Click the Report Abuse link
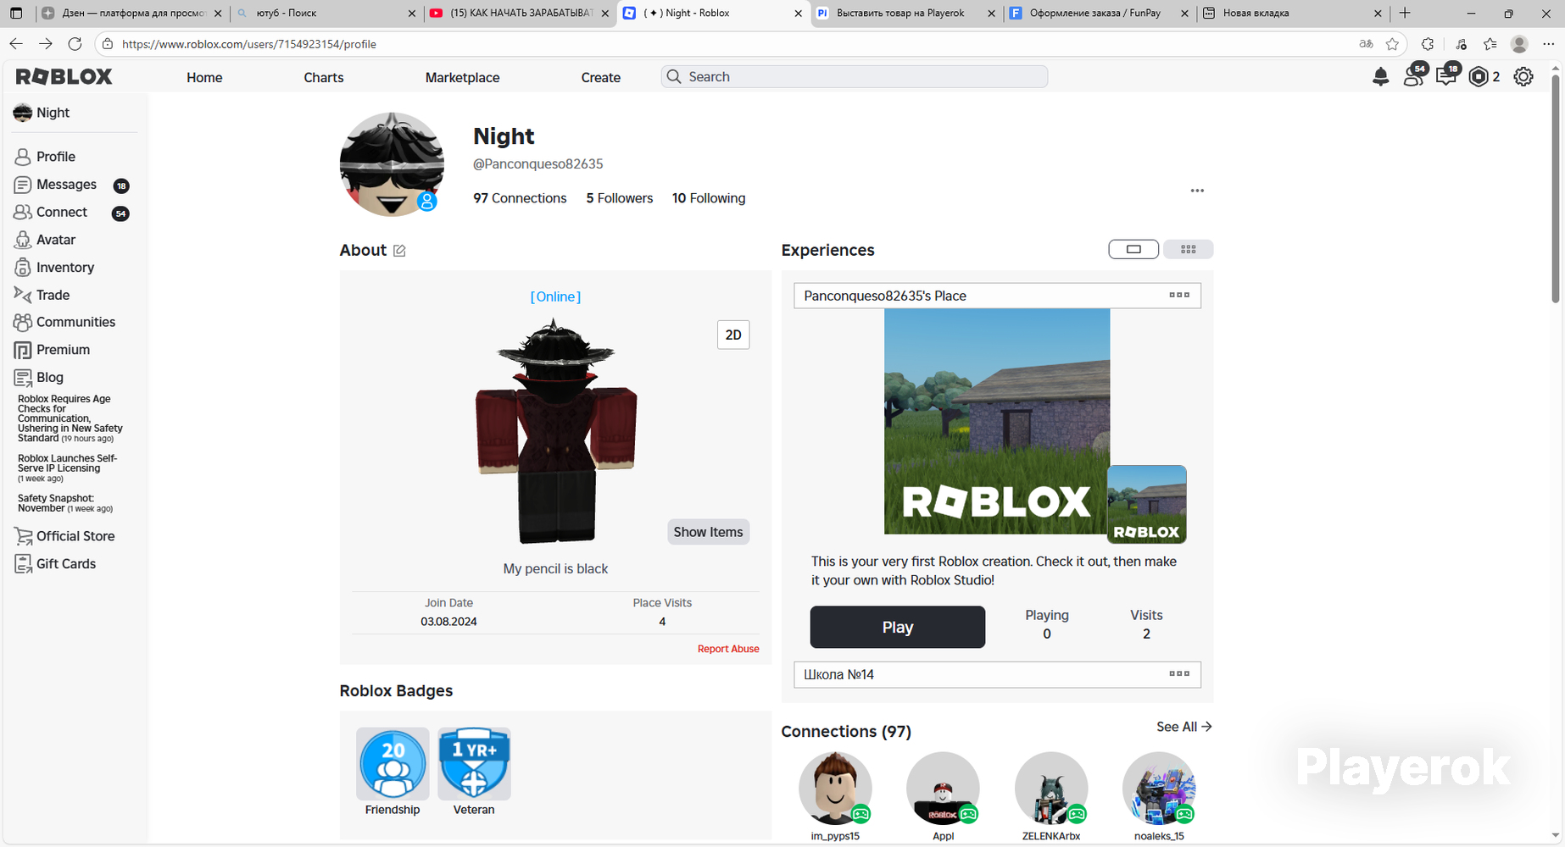Viewport: 1565px width, 847px height. coord(728,649)
